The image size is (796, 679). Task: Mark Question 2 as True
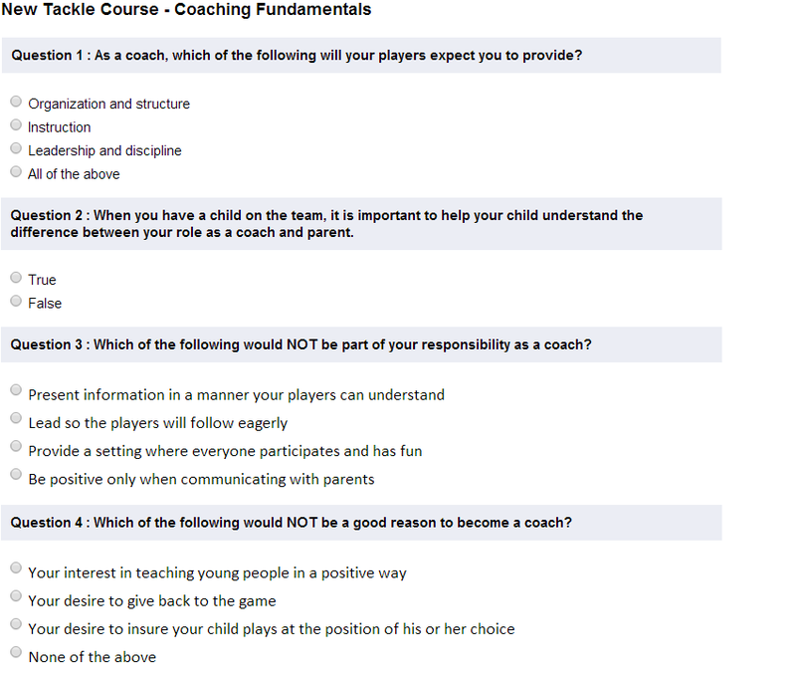click(x=16, y=278)
